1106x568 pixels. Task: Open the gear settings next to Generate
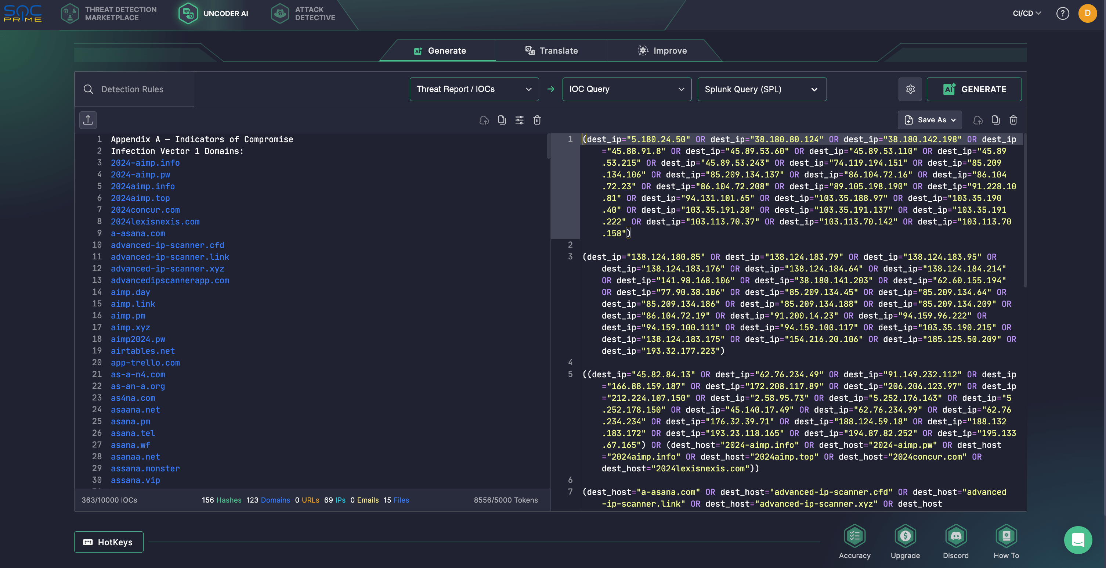click(x=910, y=89)
